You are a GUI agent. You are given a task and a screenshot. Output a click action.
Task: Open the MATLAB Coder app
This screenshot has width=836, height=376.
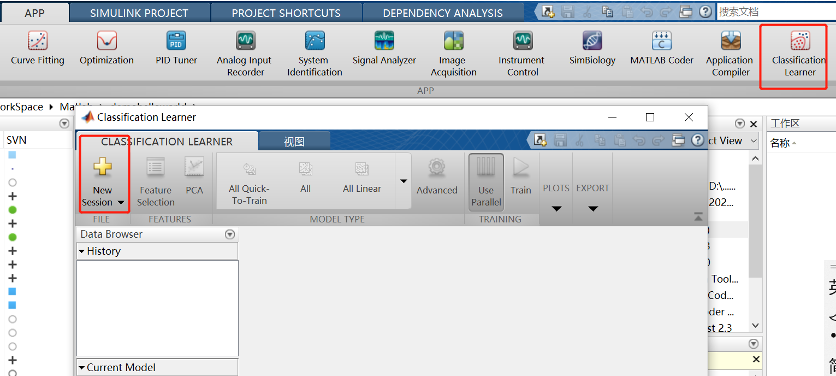pyautogui.click(x=662, y=48)
